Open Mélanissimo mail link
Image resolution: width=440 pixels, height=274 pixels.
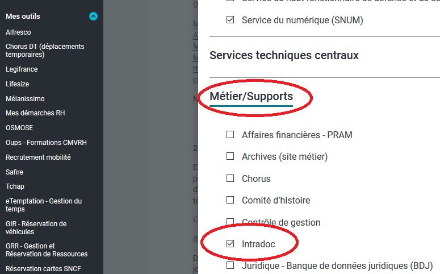pos(25,98)
